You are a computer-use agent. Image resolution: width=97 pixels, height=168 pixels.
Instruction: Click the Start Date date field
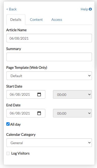coord(26,94)
